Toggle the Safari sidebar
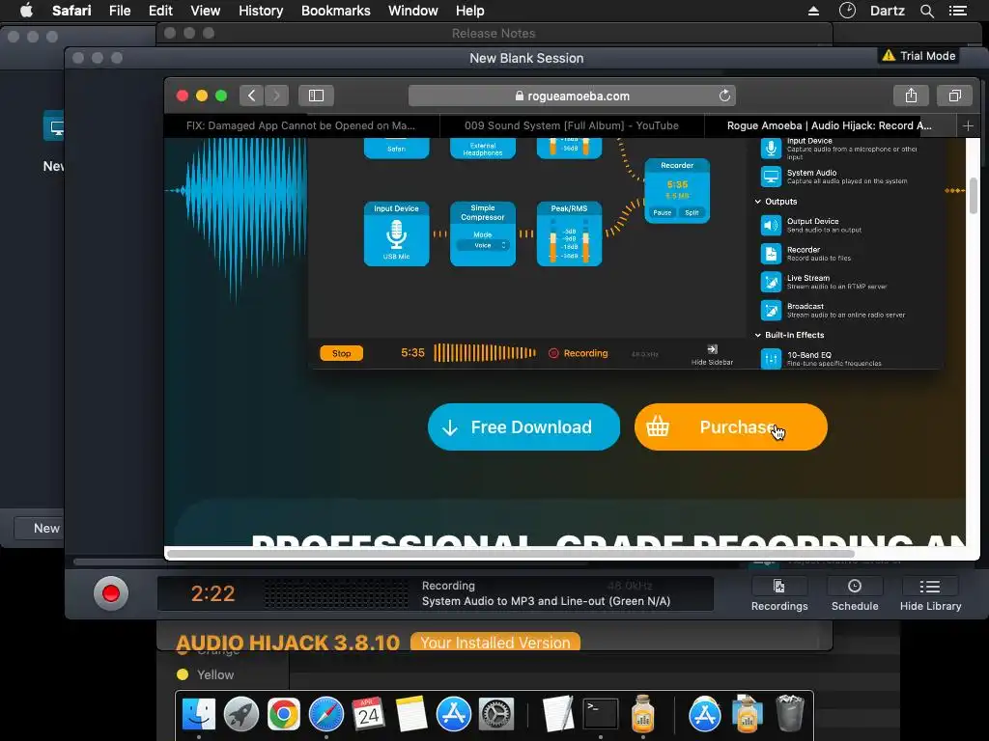Screen dimensions: 989x741 coord(316,96)
